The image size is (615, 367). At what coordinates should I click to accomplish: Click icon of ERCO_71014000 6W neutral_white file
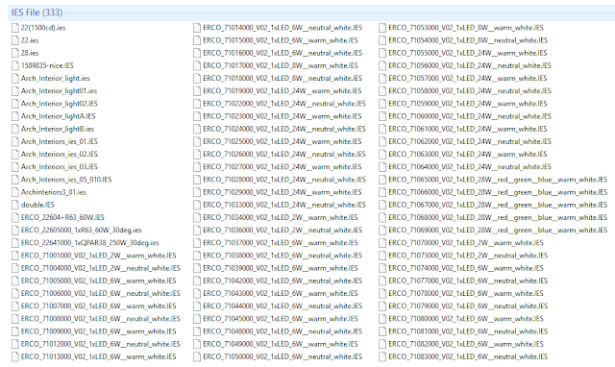[197, 28]
